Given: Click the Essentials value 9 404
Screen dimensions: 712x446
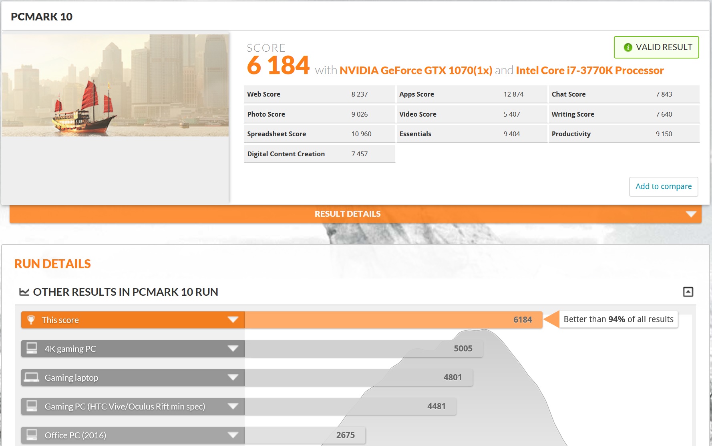Looking at the screenshot, I should coord(512,134).
